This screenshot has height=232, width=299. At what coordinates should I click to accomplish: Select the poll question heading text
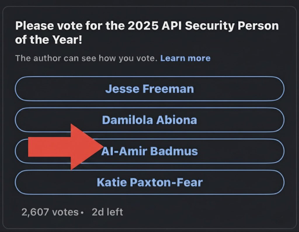pyautogui.click(x=147, y=33)
